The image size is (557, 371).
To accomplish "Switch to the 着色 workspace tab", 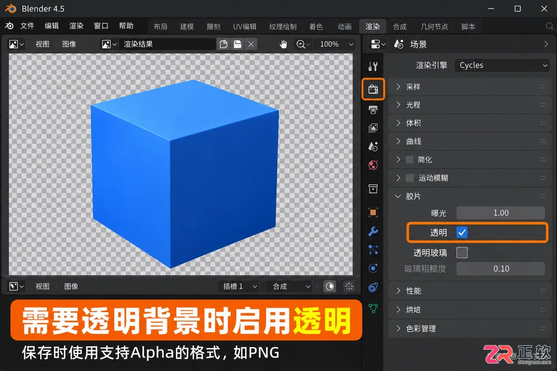I will [x=316, y=27].
